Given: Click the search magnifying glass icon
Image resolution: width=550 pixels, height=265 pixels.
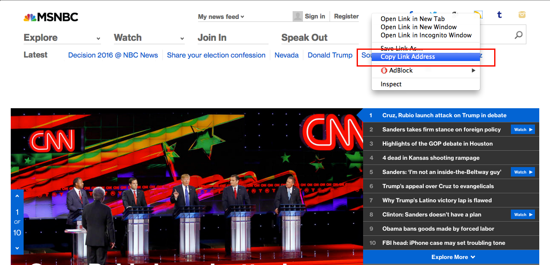Looking at the screenshot, I should point(517,34).
